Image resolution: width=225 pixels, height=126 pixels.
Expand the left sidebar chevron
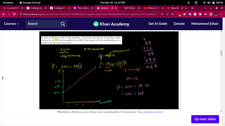[x=3, y=78]
